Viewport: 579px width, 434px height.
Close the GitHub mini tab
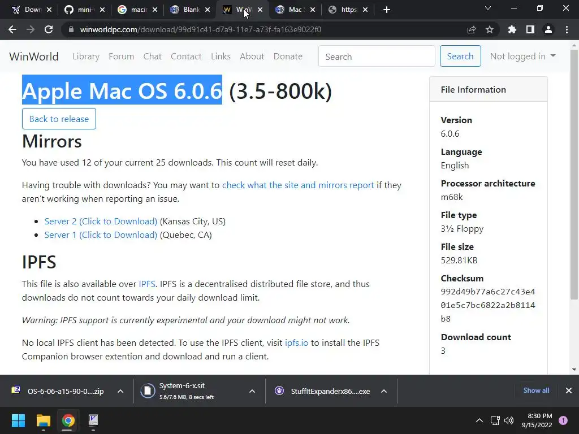(x=102, y=10)
